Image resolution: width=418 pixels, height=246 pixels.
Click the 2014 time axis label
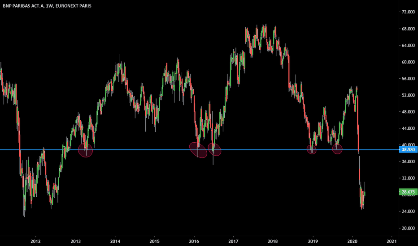click(115, 241)
